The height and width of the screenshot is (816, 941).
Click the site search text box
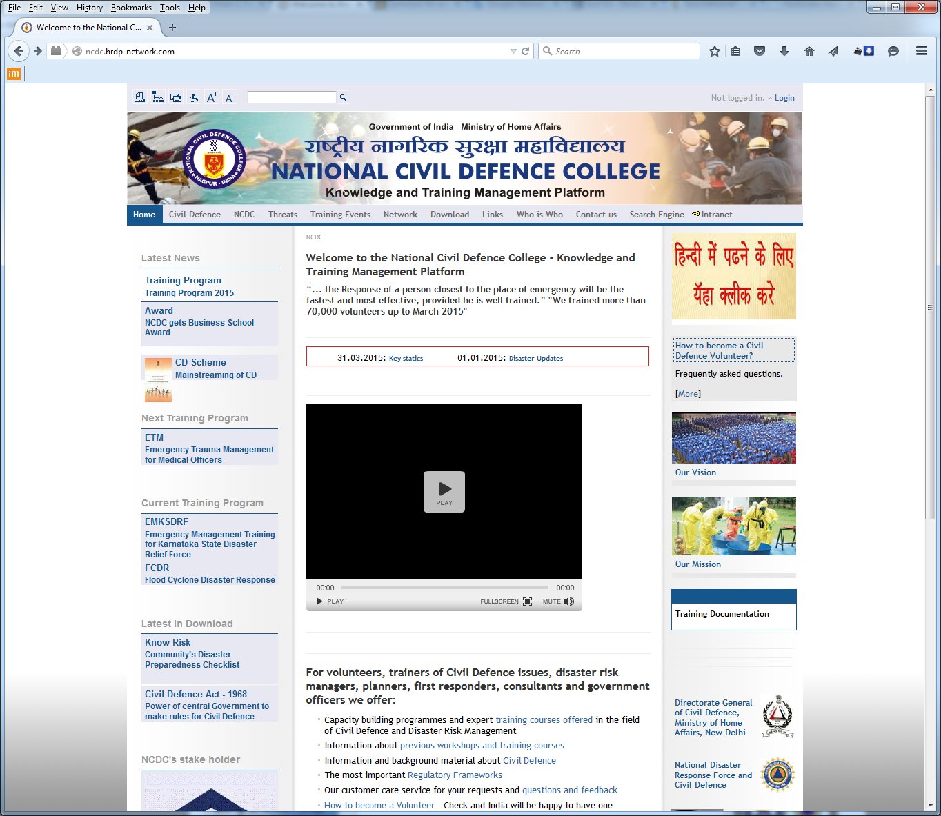point(292,97)
